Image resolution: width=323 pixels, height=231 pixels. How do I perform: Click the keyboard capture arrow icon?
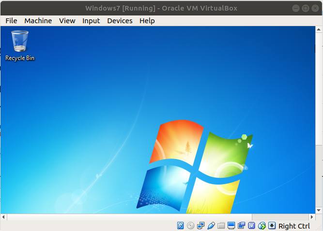(x=272, y=226)
